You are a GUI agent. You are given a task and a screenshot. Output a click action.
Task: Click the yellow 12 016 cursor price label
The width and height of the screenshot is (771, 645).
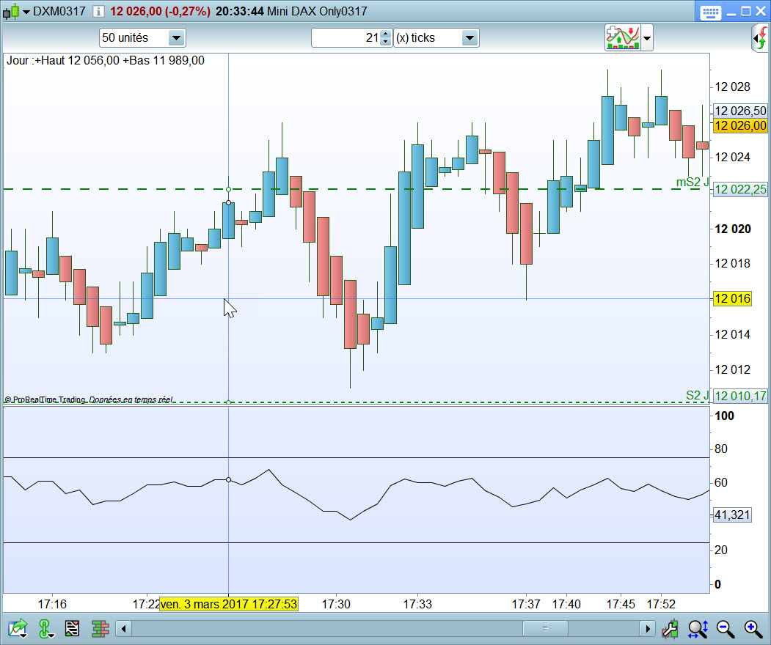(732, 298)
